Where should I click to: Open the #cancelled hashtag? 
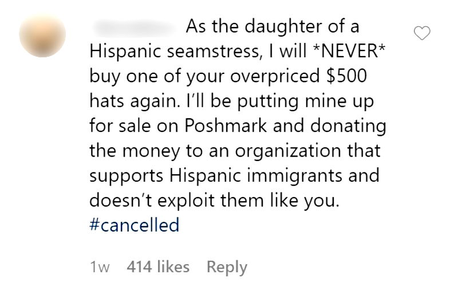click(x=135, y=225)
